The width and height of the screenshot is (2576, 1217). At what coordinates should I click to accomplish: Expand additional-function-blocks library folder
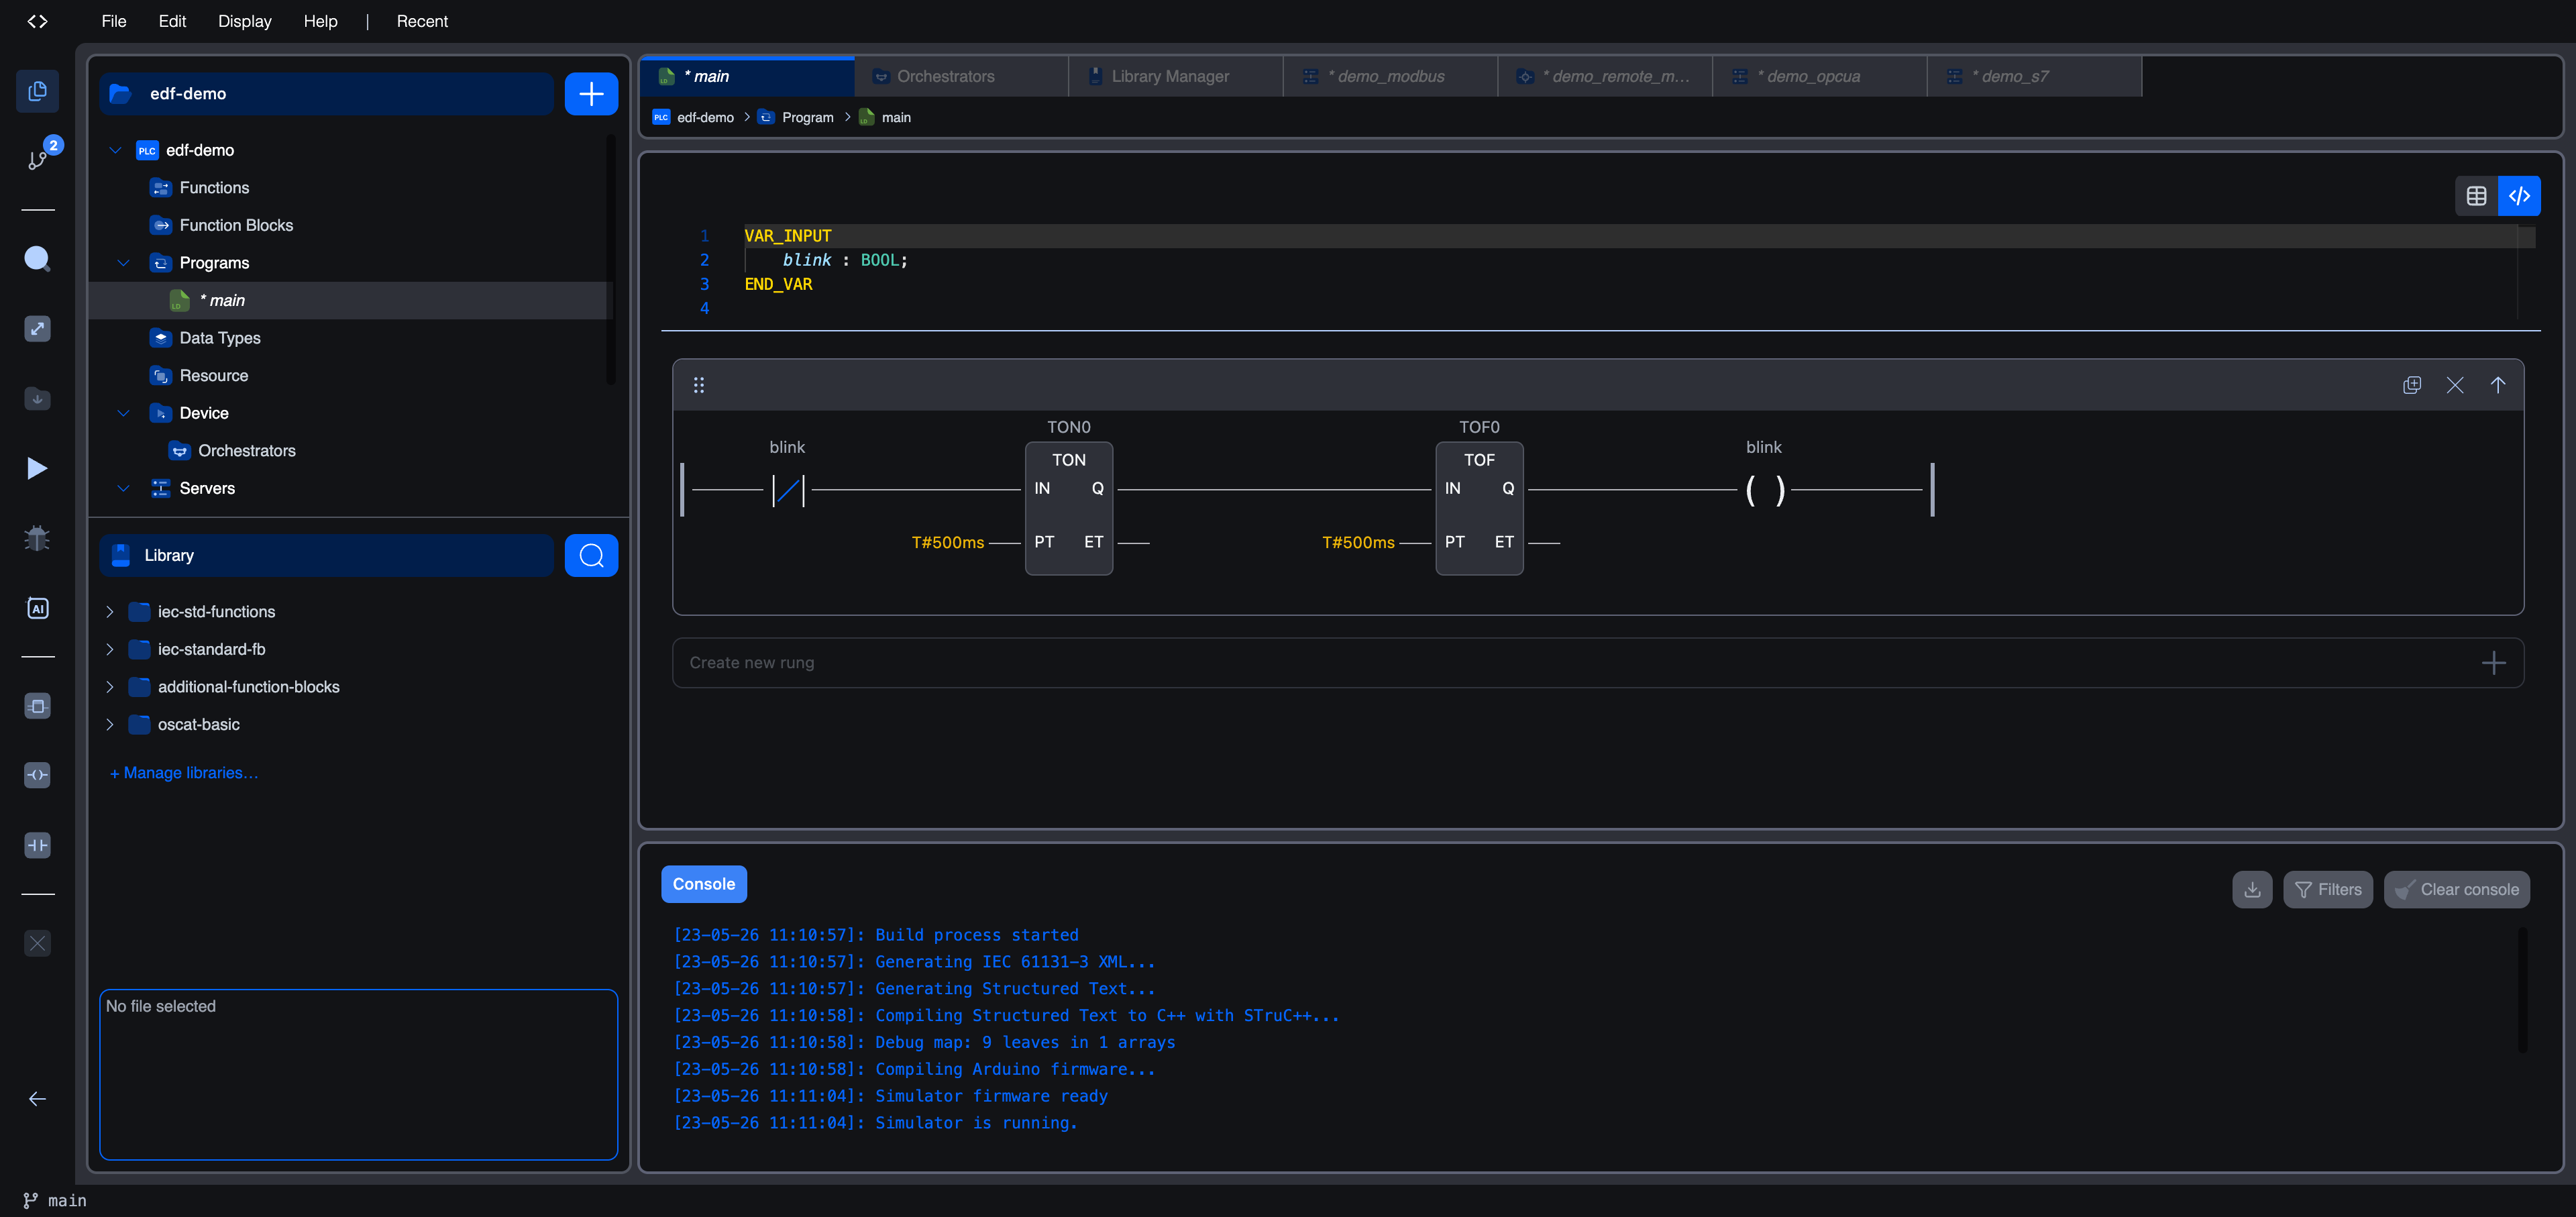point(110,687)
